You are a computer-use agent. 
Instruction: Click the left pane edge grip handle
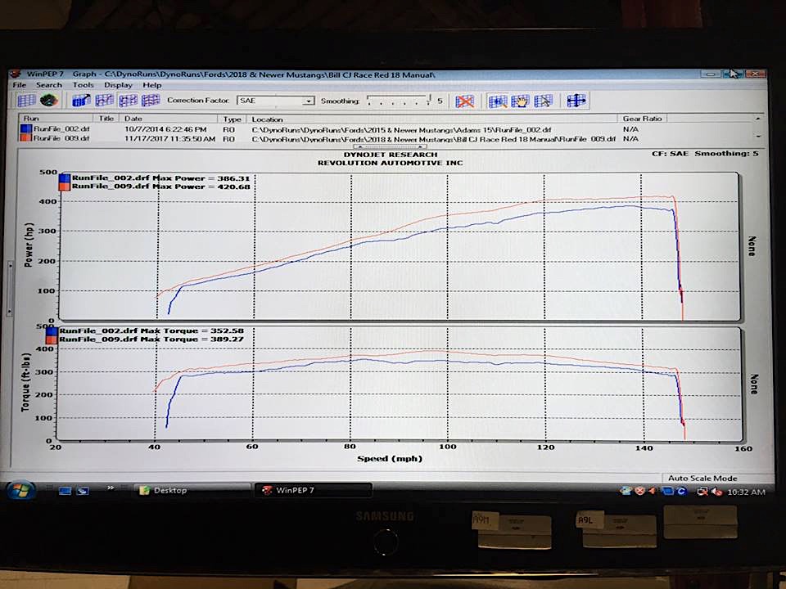coord(9,290)
